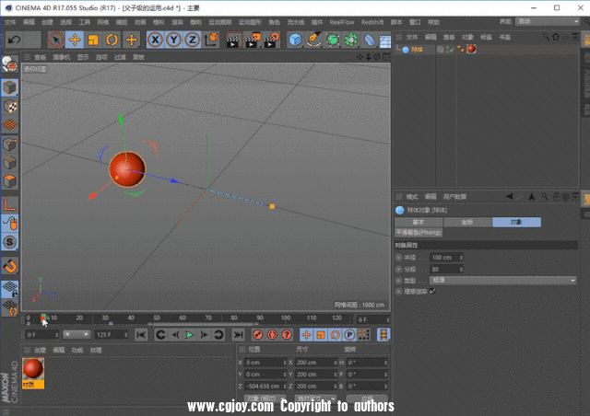Step to previous frame

(x=175, y=334)
